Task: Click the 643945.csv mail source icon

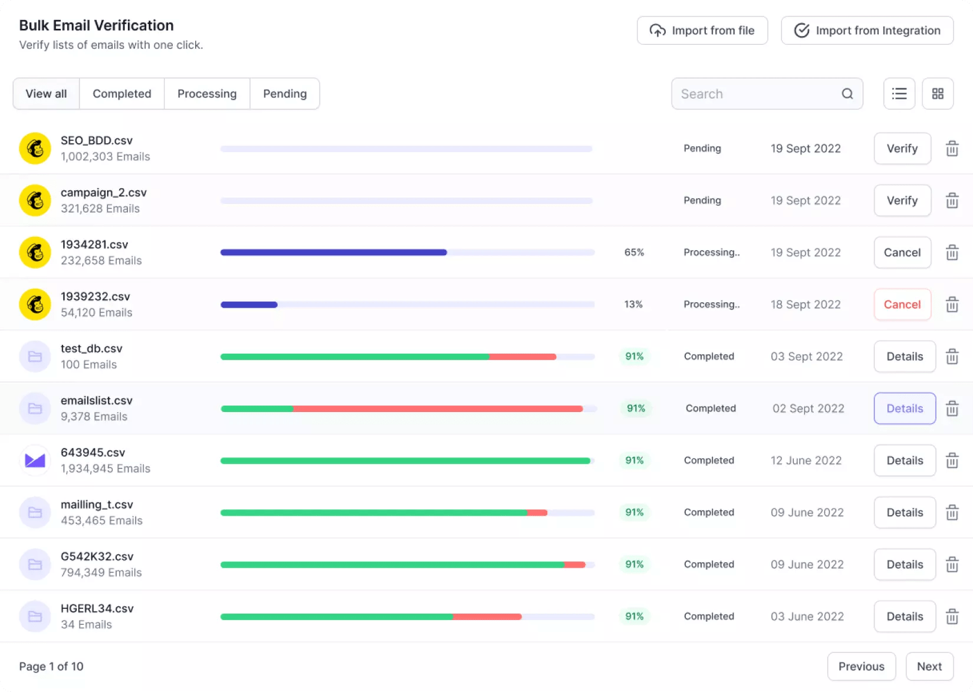Action: pos(35,460)
